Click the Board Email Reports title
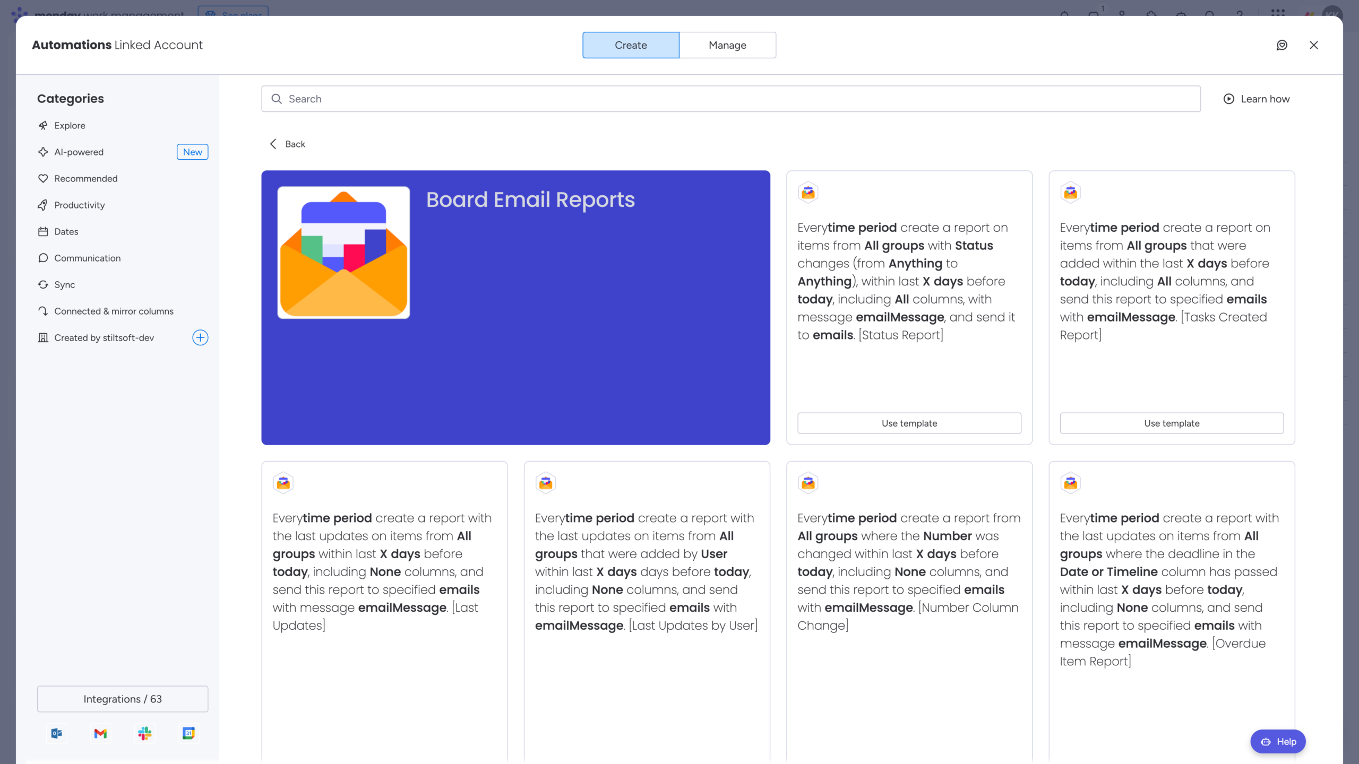This screenshot has width=1359, height=764. pos(530,200)
